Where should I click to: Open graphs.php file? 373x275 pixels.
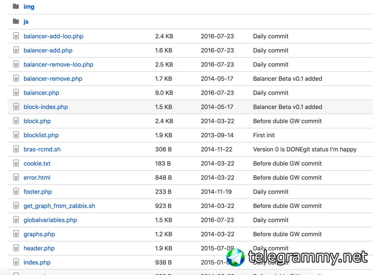point(39,234)
